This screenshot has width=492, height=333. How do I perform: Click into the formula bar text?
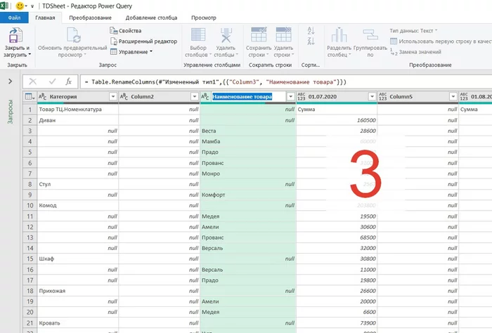click(216, 82)
